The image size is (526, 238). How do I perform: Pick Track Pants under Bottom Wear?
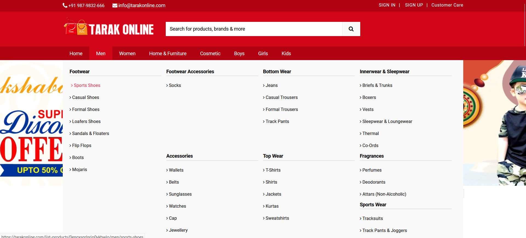point(277,122)
